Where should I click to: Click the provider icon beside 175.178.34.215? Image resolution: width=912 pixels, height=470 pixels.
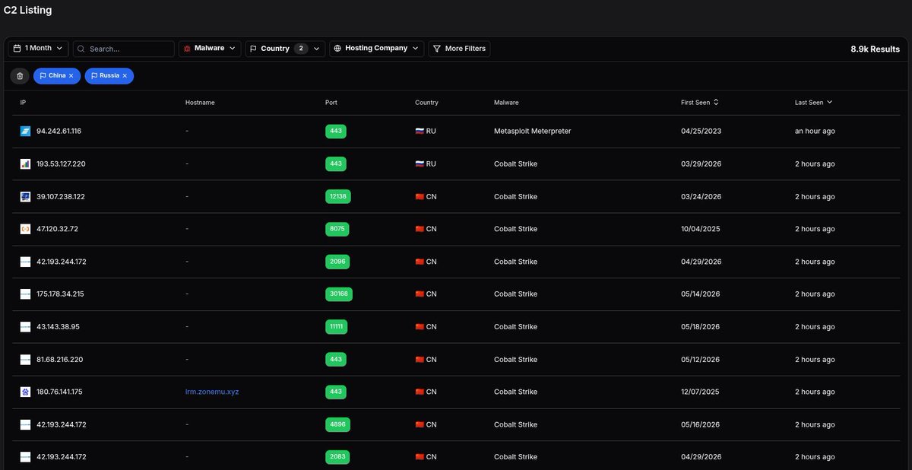[25, 294]
